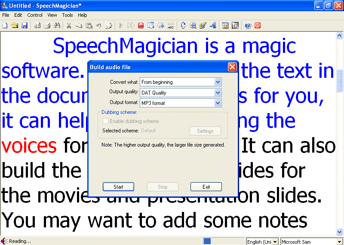Click the speaker icon in the status bar
Screen dimensions: 344x245
[x=4, y=241]
